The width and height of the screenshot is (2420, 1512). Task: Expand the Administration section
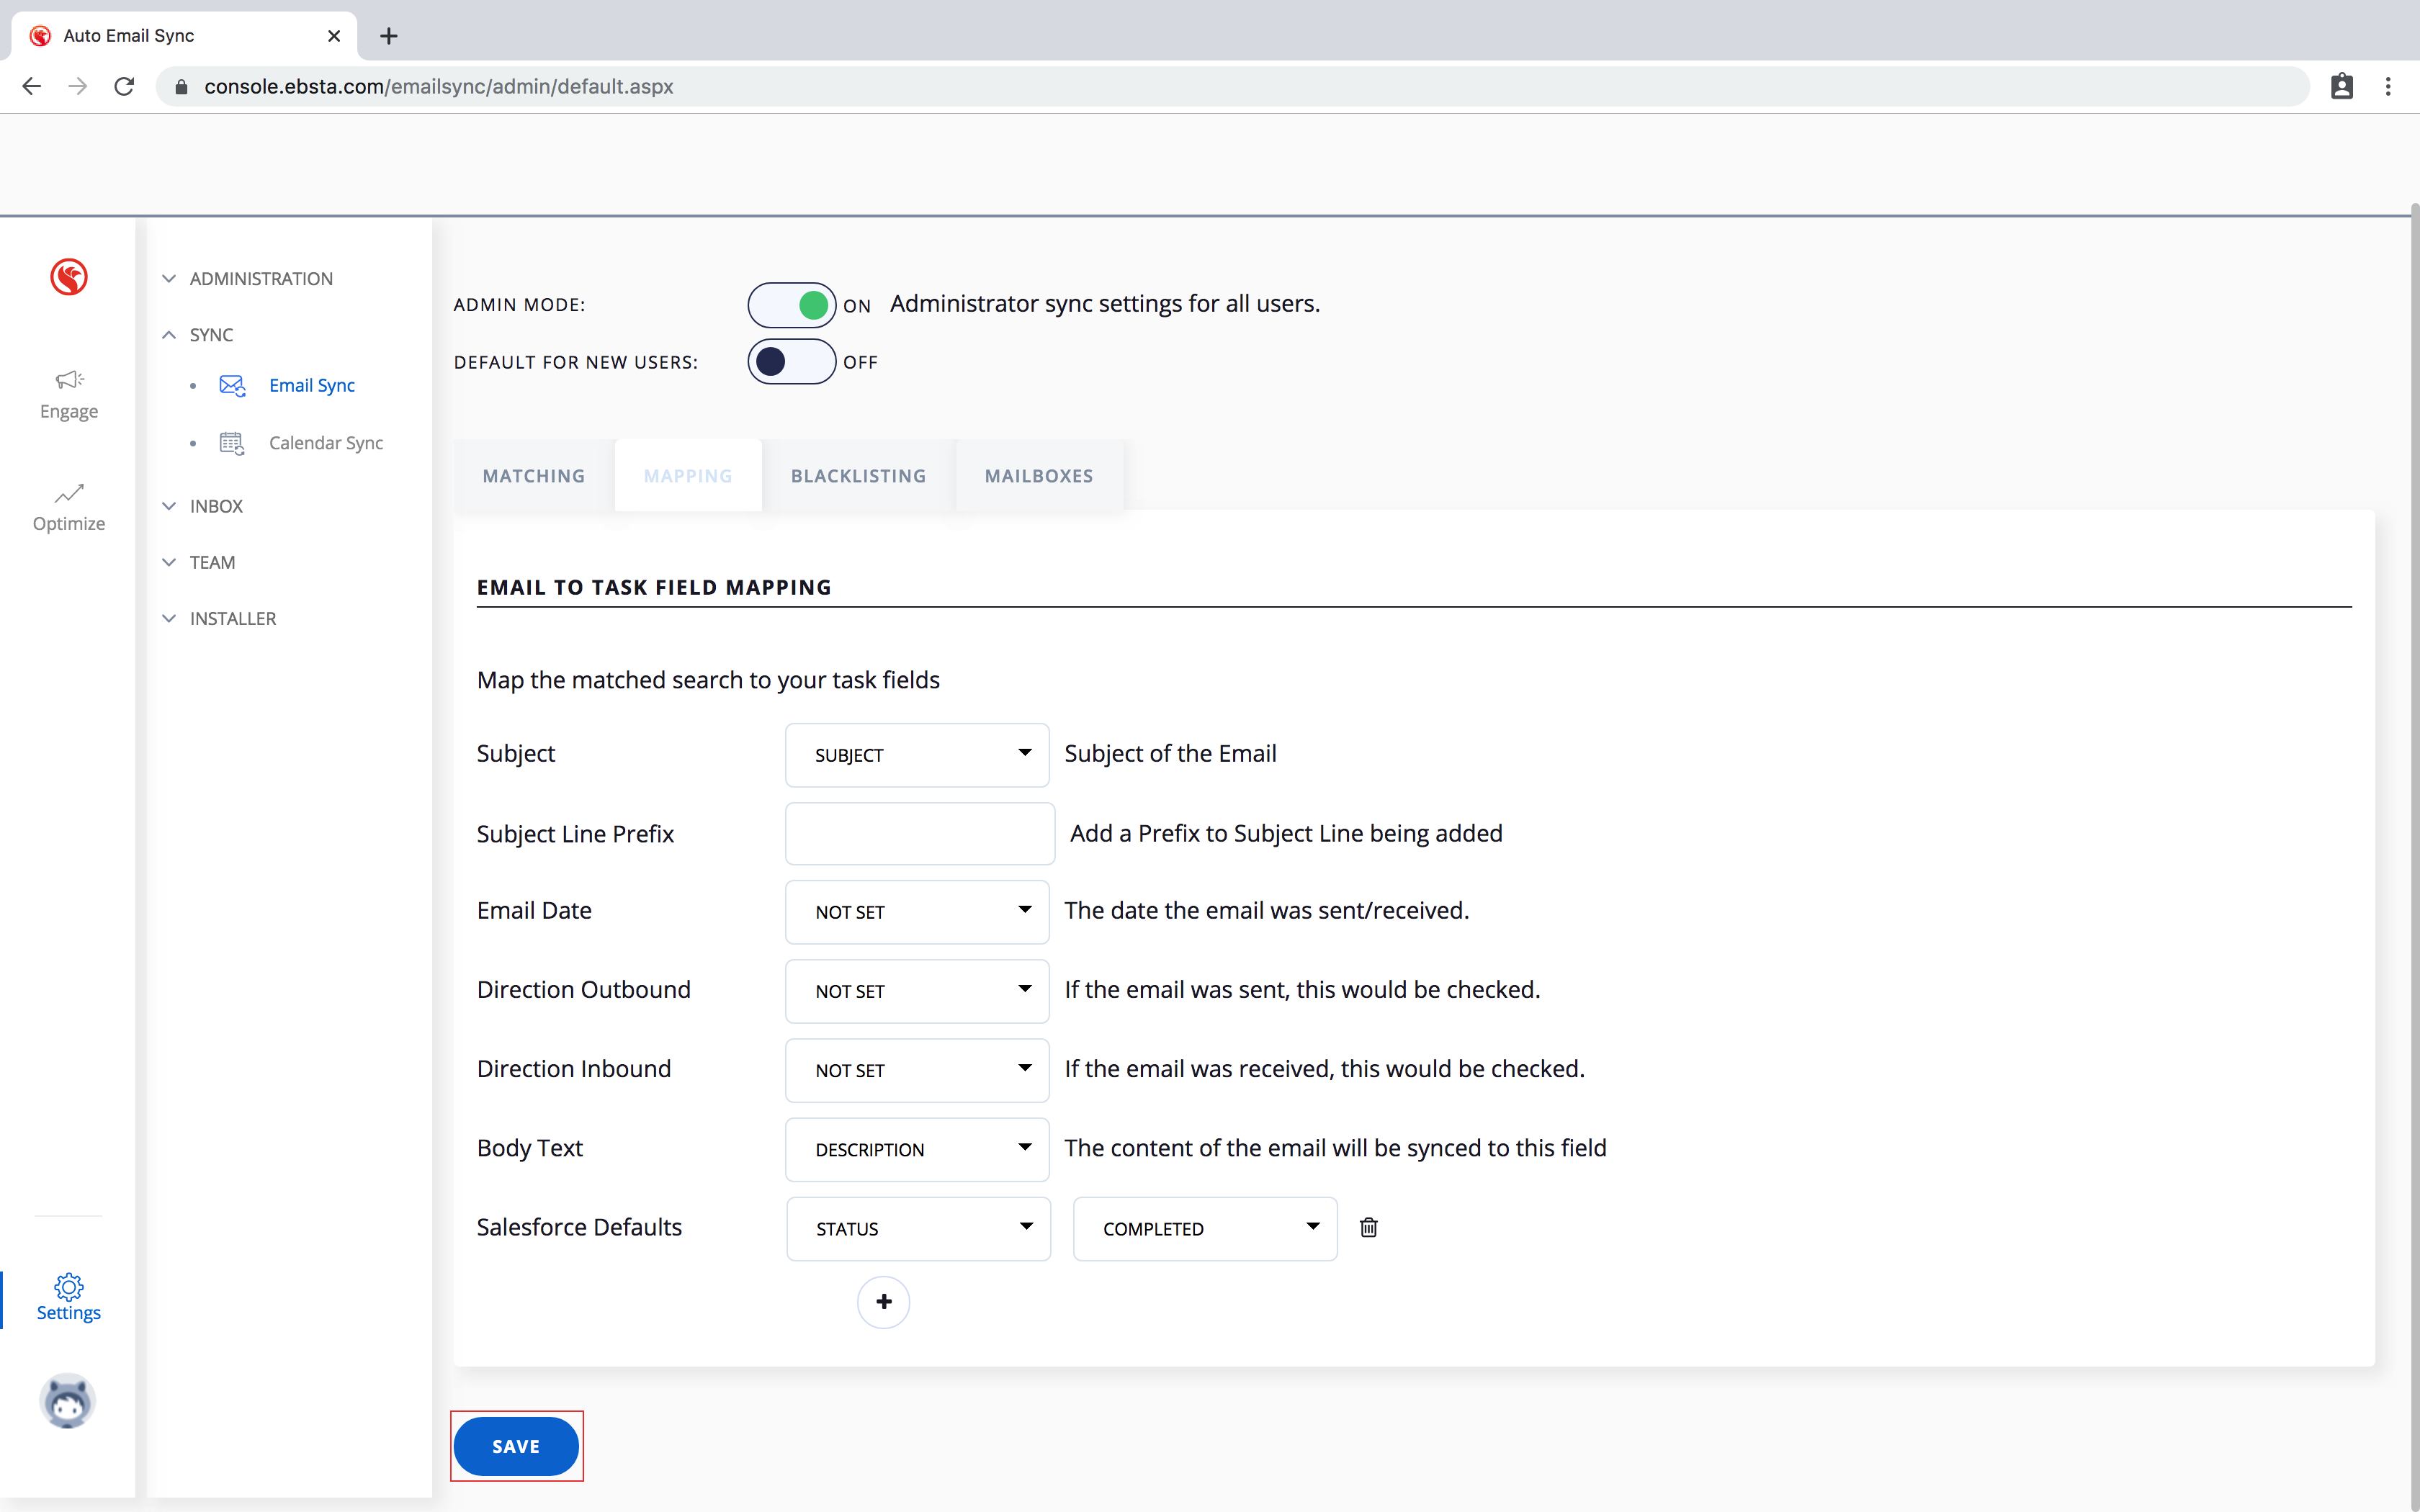(x=260, y=279)
